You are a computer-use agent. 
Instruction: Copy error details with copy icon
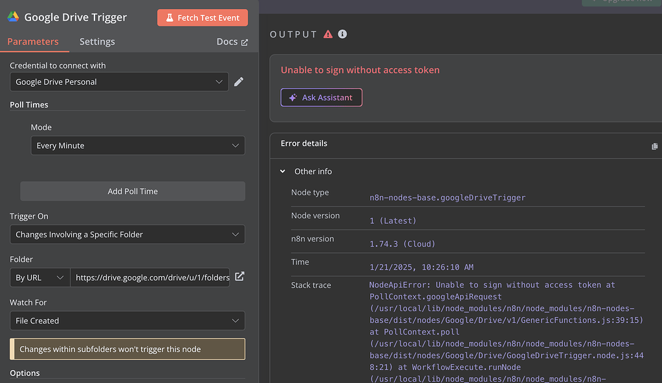(x=654, y=146)
